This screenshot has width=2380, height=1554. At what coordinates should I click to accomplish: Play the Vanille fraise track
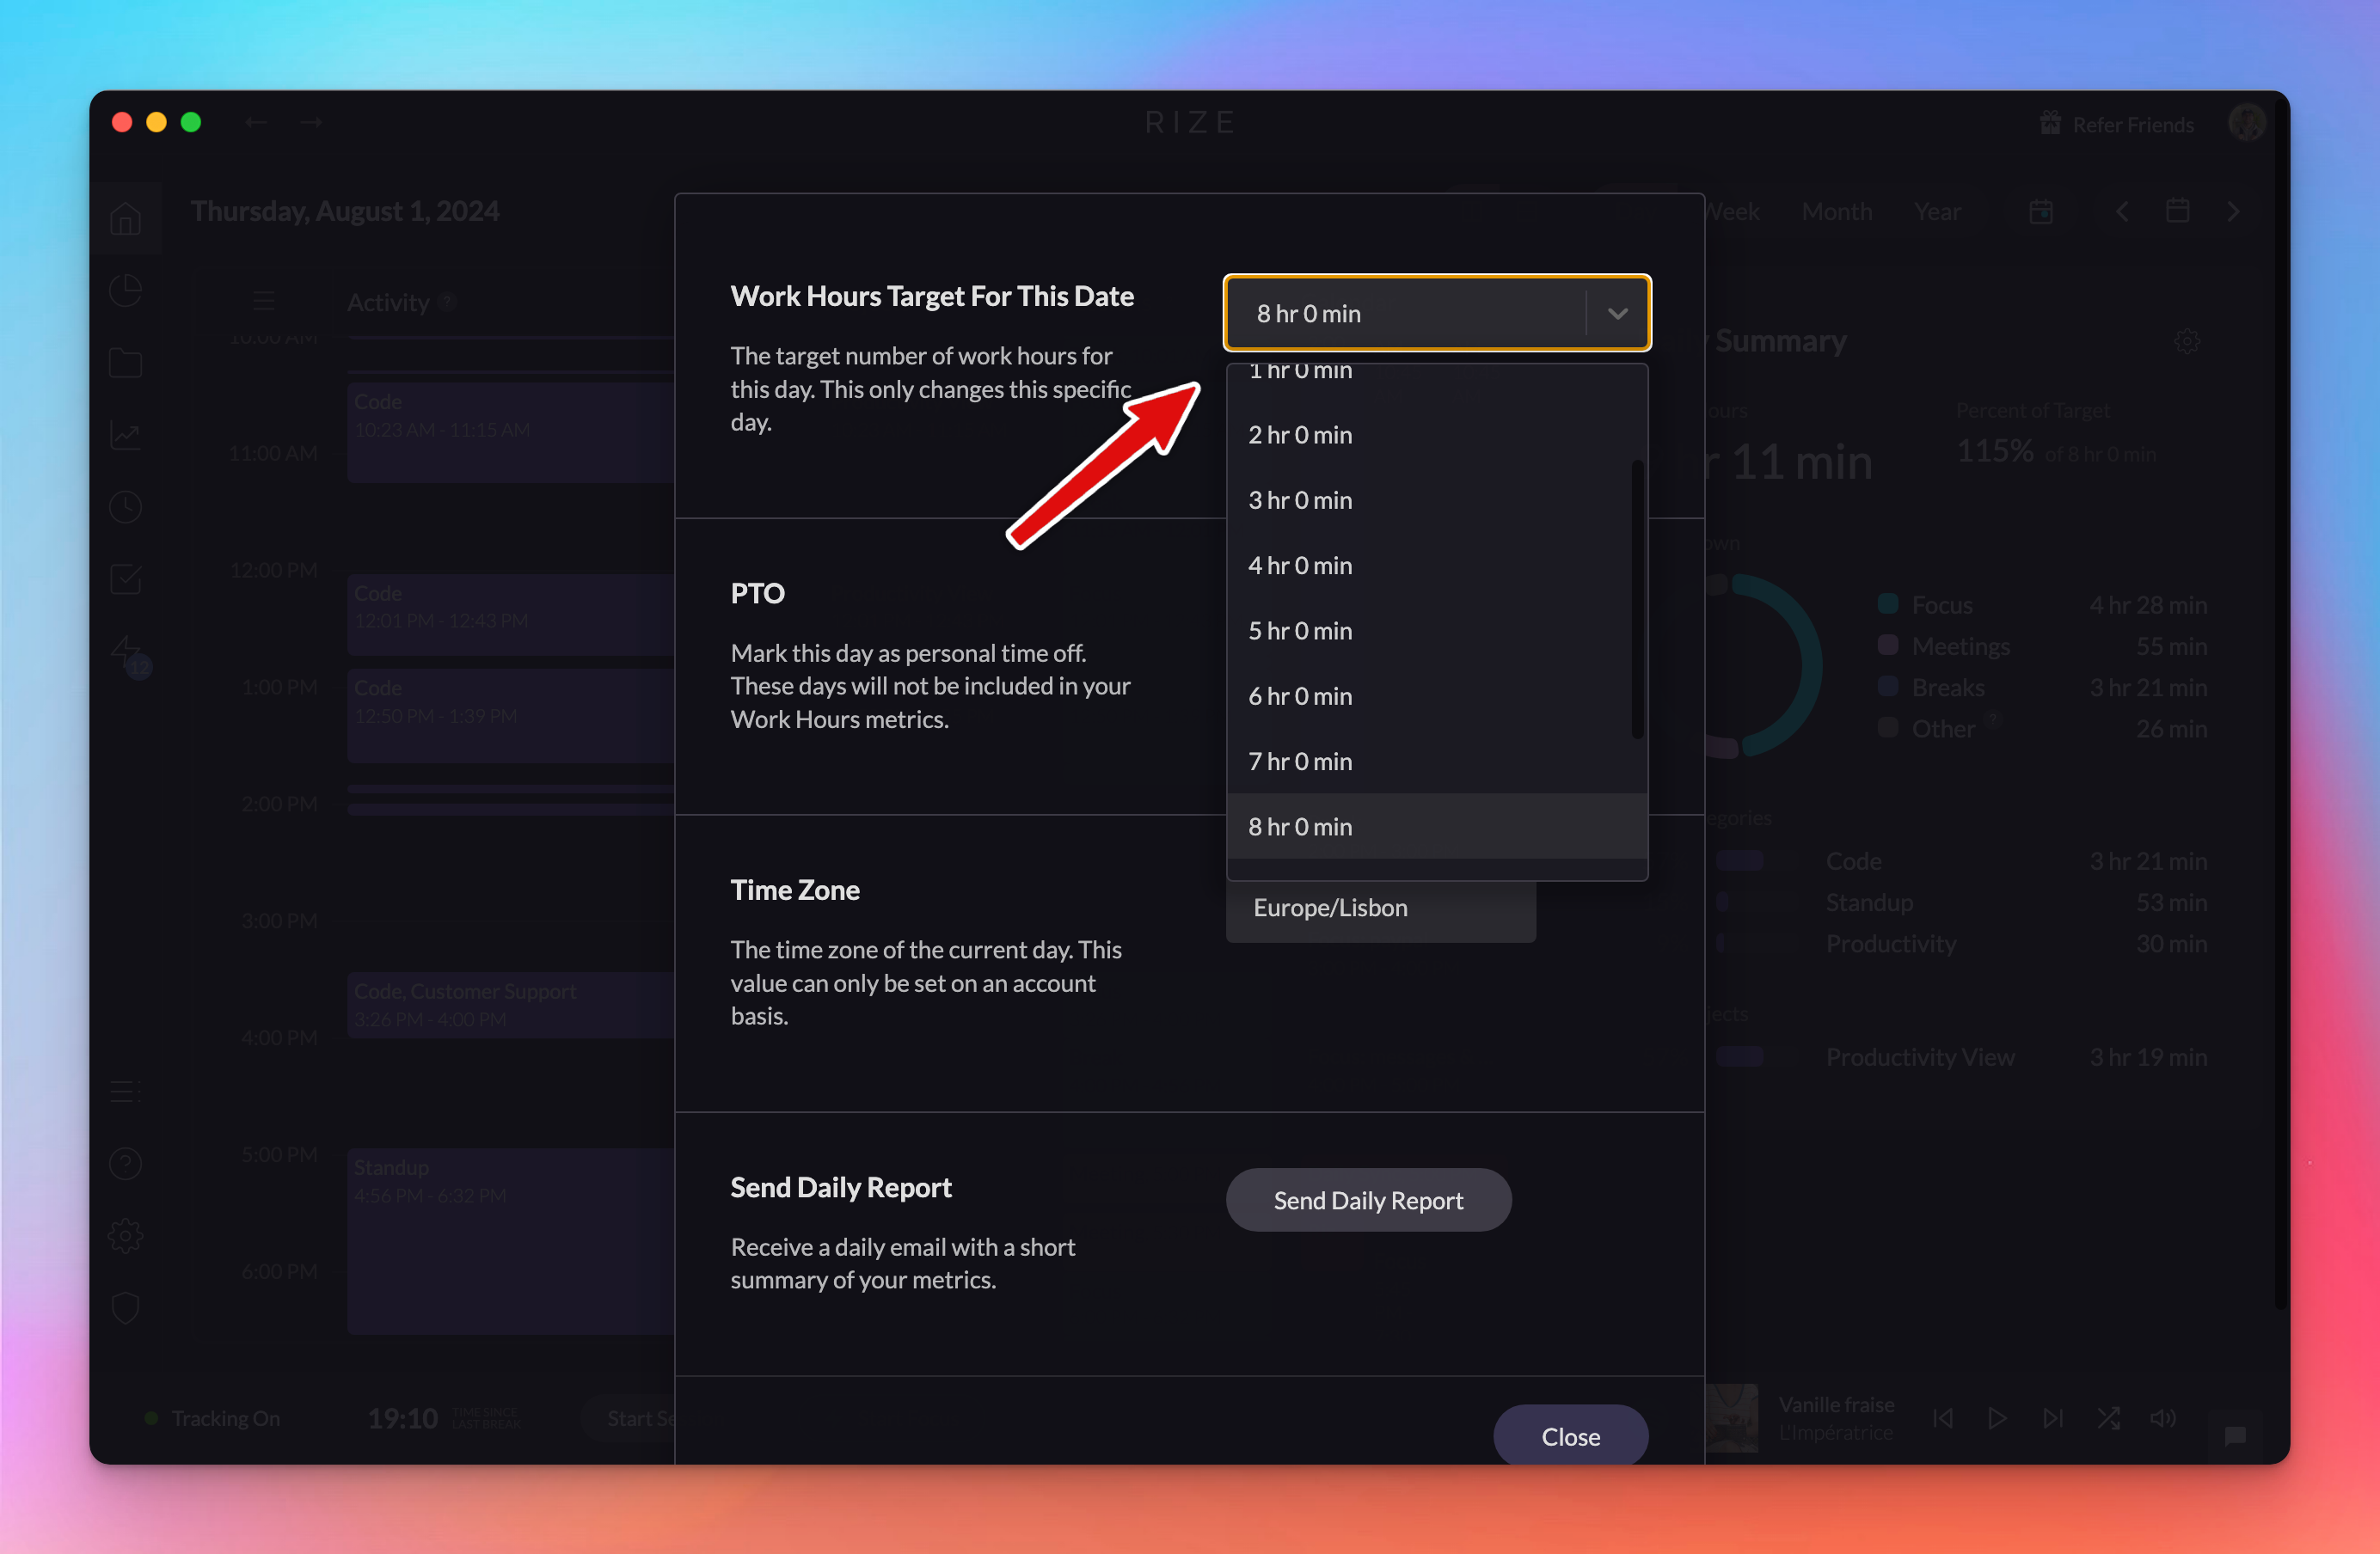pos(1997,1418)
